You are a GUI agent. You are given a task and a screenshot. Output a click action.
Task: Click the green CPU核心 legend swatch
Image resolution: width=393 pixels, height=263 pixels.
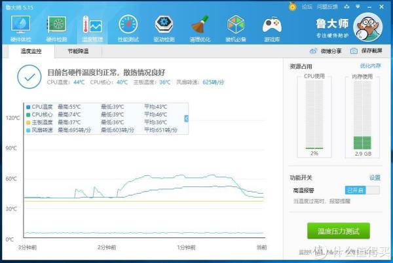click(x=28, y=115)
